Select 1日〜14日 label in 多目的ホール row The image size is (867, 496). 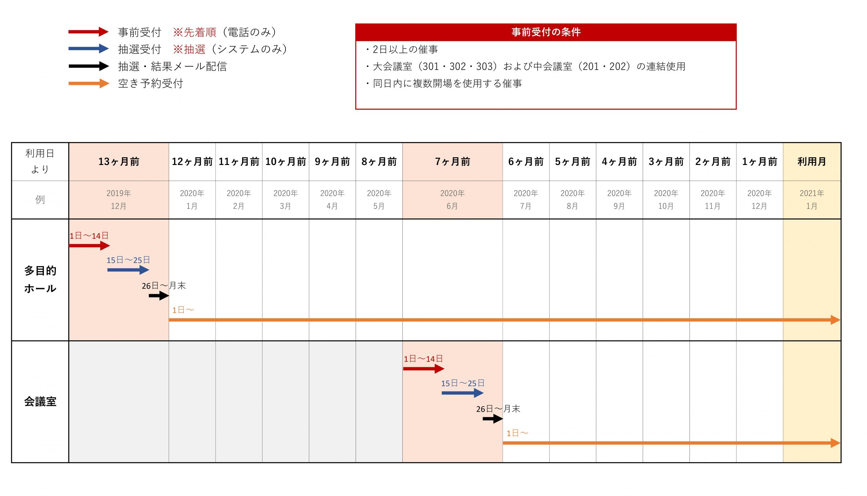(89, 236)
